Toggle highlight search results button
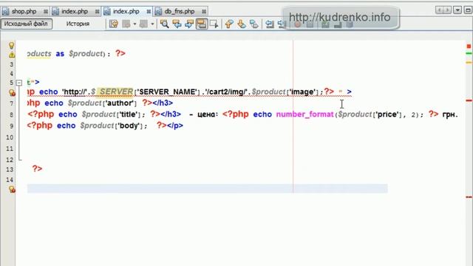 pos(202,24)
